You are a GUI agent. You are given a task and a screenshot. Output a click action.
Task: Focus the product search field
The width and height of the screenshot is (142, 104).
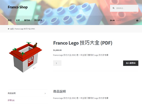(124, 8)
